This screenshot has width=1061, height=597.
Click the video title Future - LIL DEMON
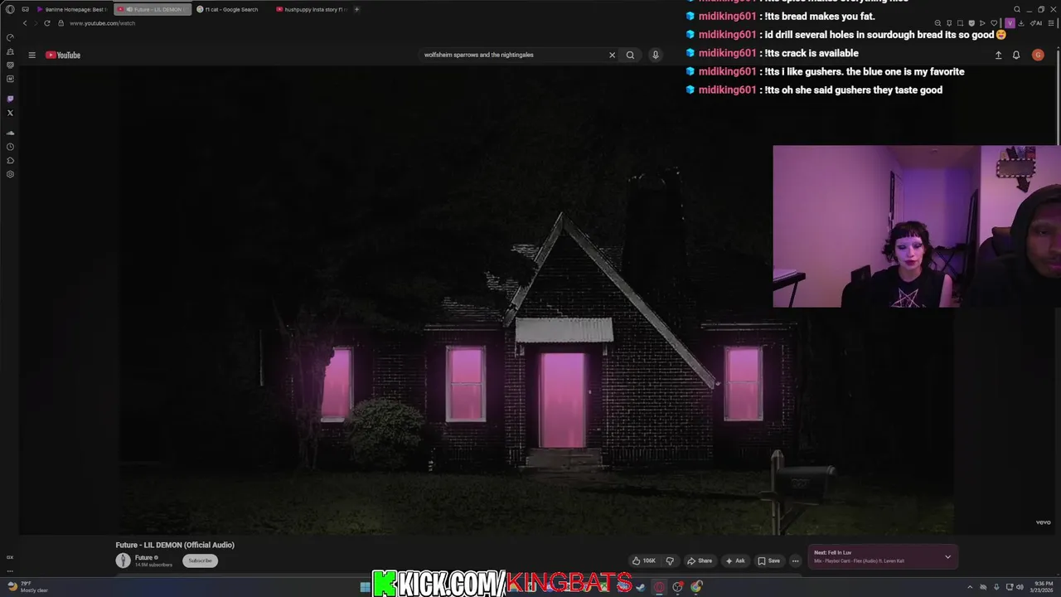tap(175, 545)
